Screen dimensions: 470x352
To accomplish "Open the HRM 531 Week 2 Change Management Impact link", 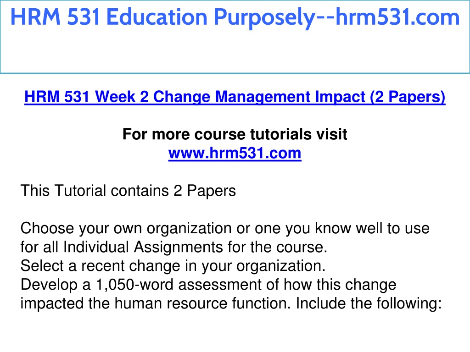I will pos(235,97).
